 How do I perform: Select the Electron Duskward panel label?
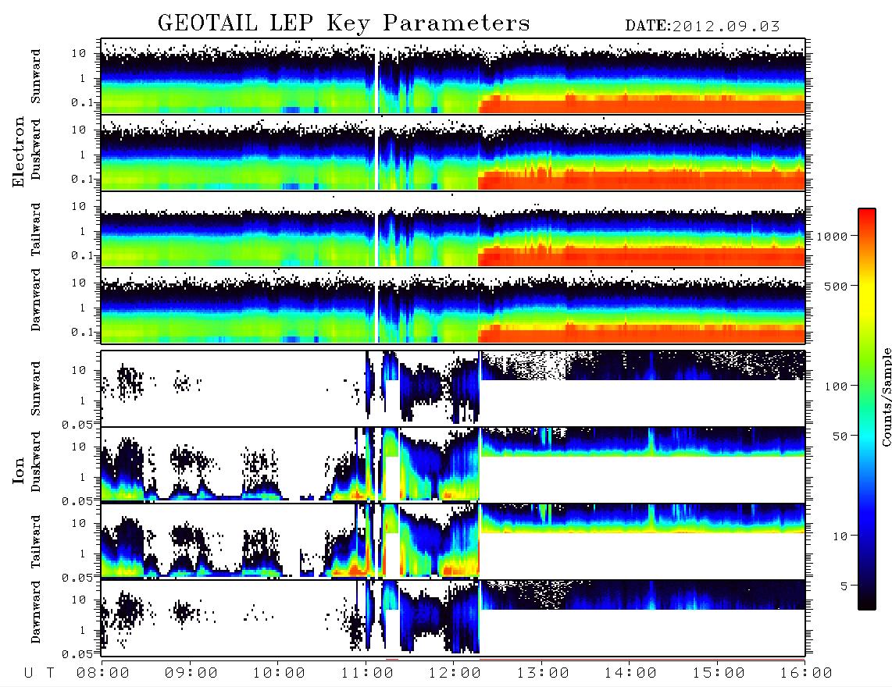[x=36, y=150]
